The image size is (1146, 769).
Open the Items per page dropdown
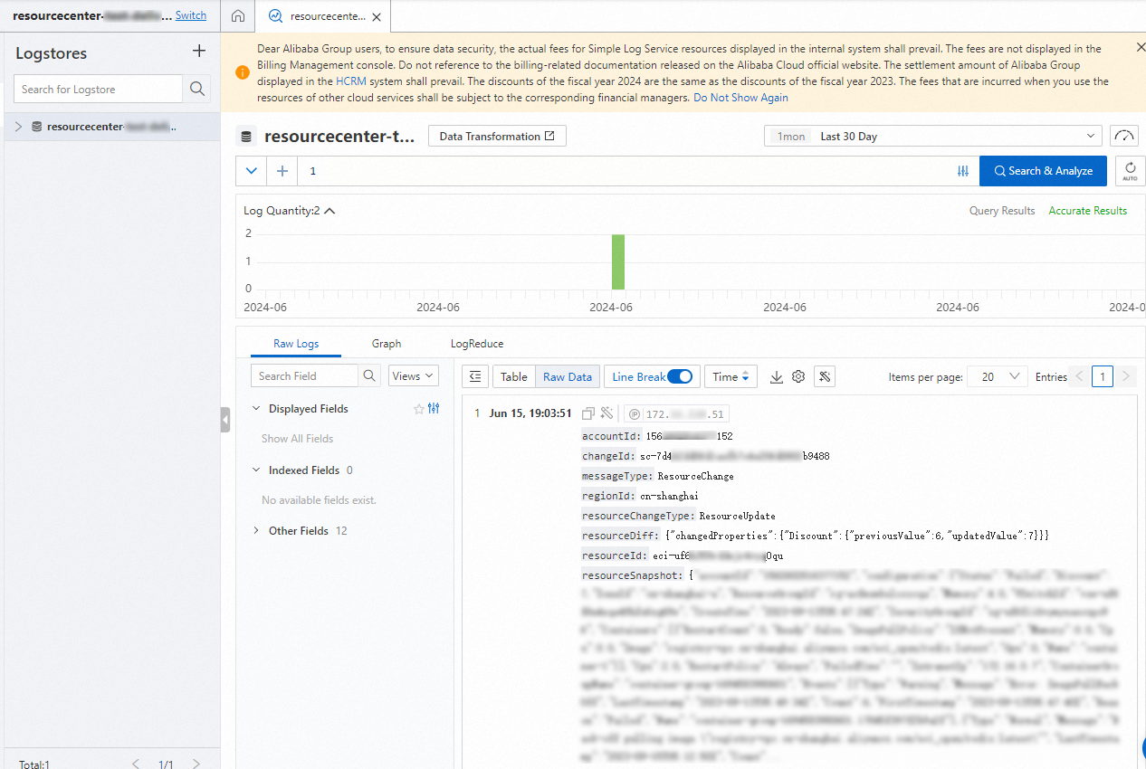click(x=998, y=376)
